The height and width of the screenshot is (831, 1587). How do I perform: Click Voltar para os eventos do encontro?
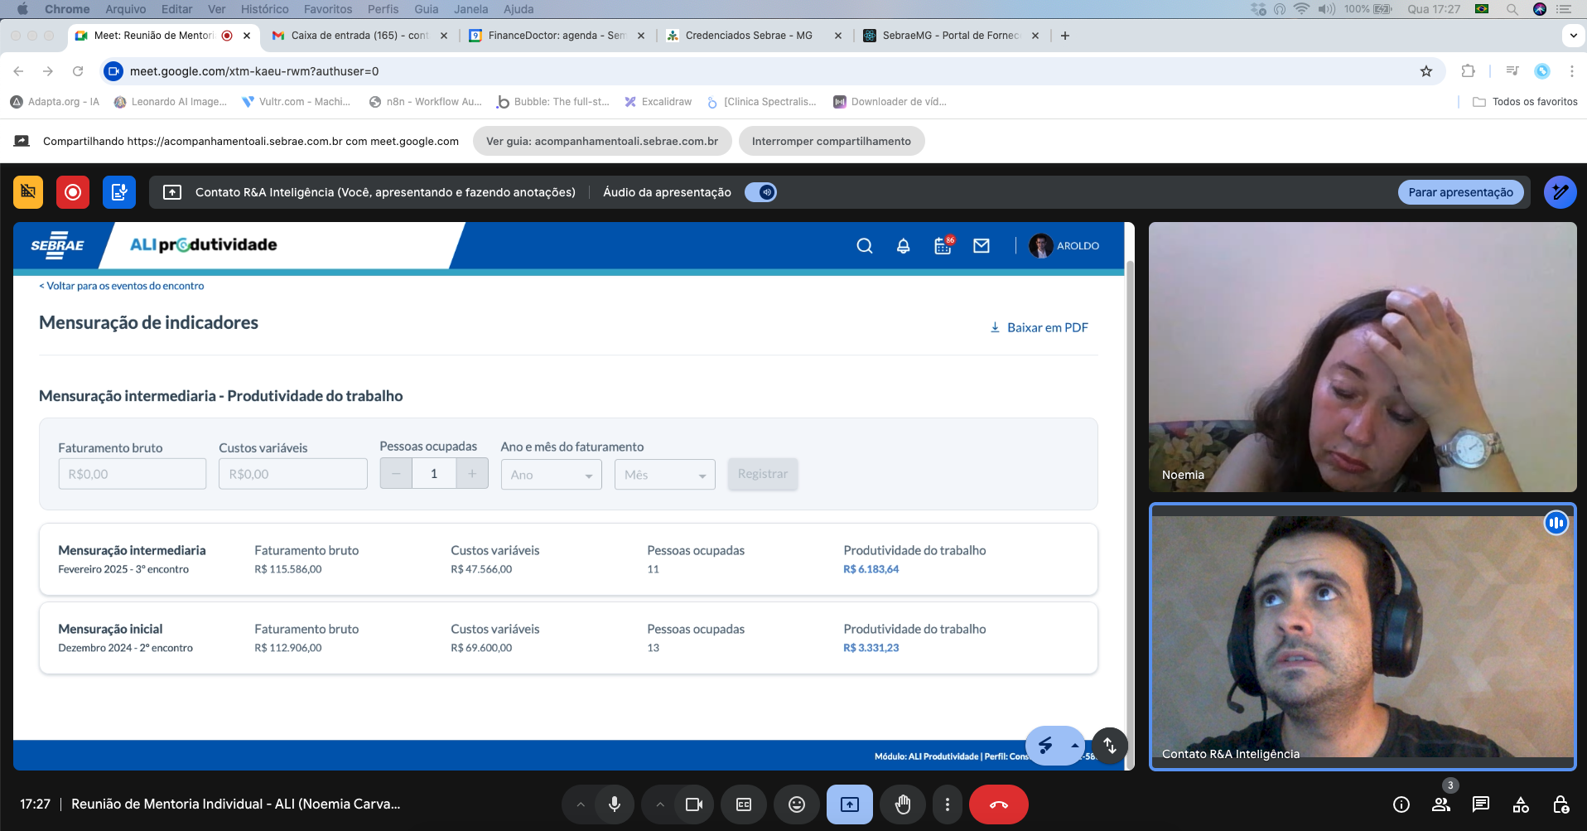pyautogui.click(x=122, y=286)
